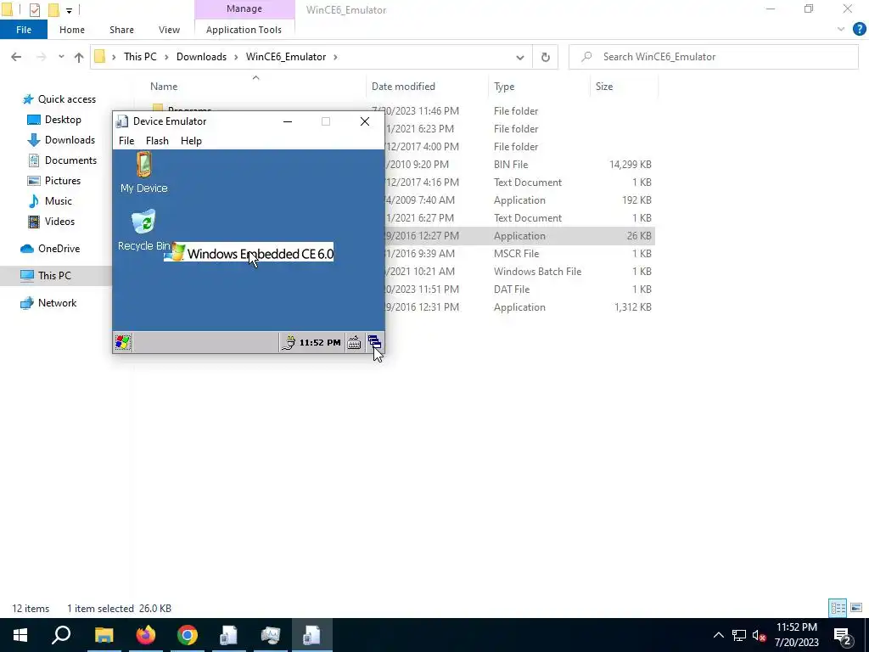
Task: Click Properties icon in Quick Access Toolbar
Action: 34,10
